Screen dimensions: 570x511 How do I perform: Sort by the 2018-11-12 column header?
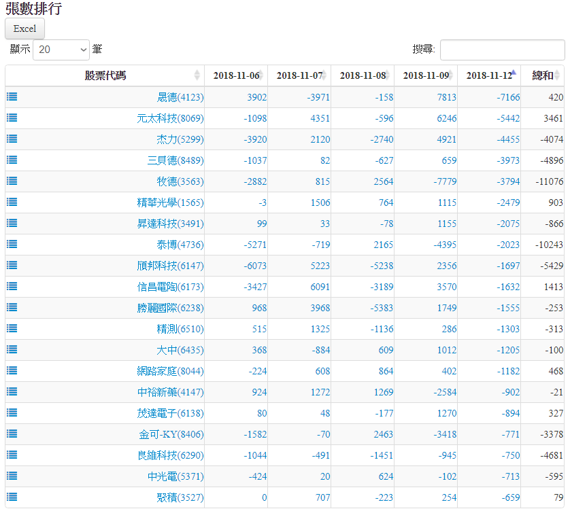(x=488, y=75)
